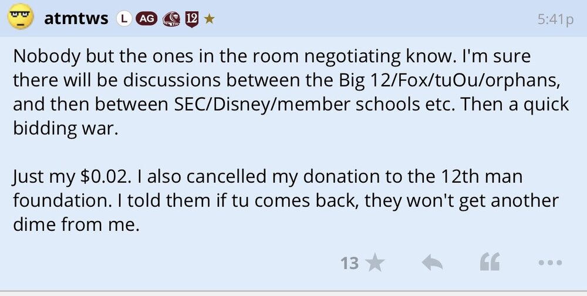Image resolution: width=587 pixels, height=296 pixels.
Task: View the 13 stars count on the post
Action: click(x=349, y=263)
